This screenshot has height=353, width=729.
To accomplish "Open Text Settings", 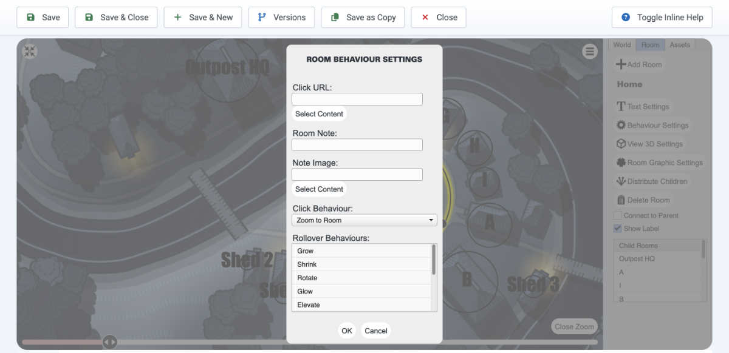I will point(643,107).
